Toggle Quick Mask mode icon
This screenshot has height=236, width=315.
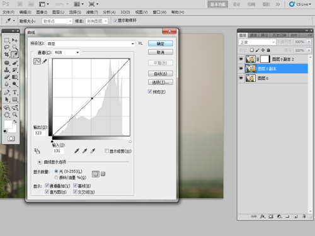[11, 138]
